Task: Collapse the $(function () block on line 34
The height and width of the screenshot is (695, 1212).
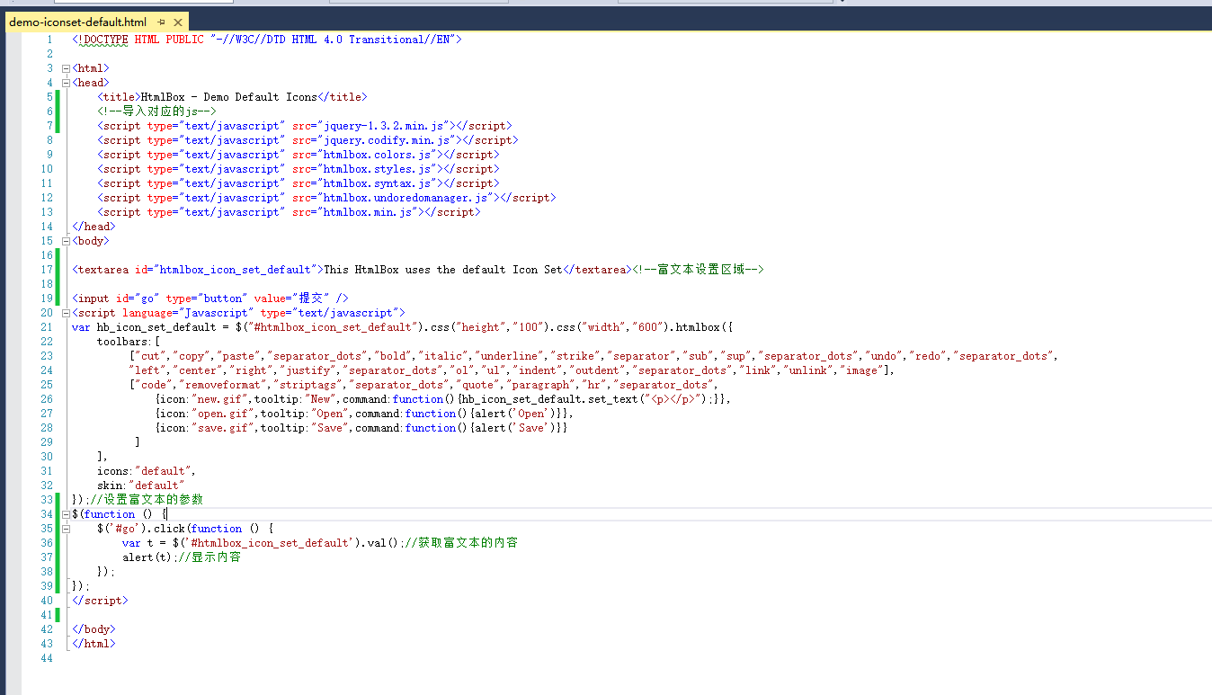Action: (x=66, y=514)
